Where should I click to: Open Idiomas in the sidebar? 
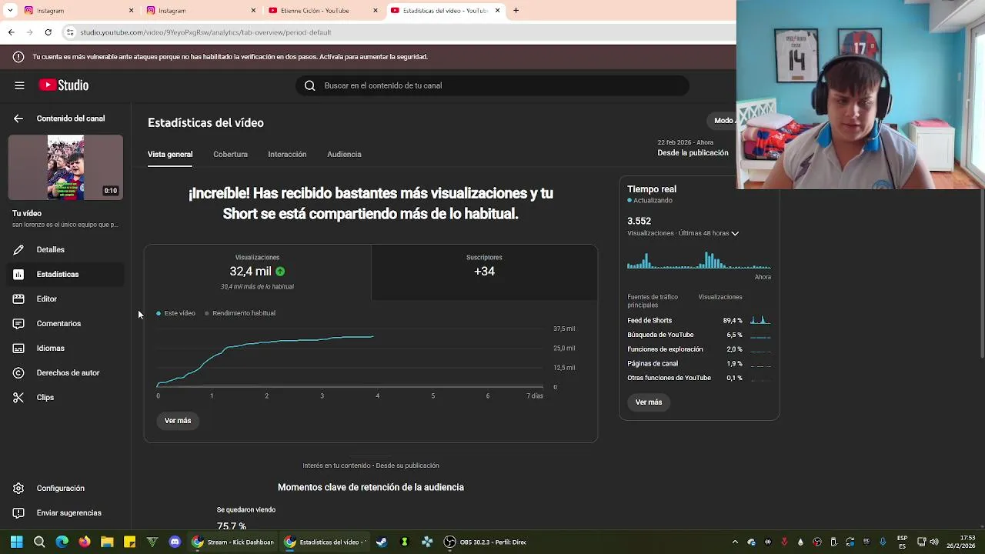coord(65,348)
